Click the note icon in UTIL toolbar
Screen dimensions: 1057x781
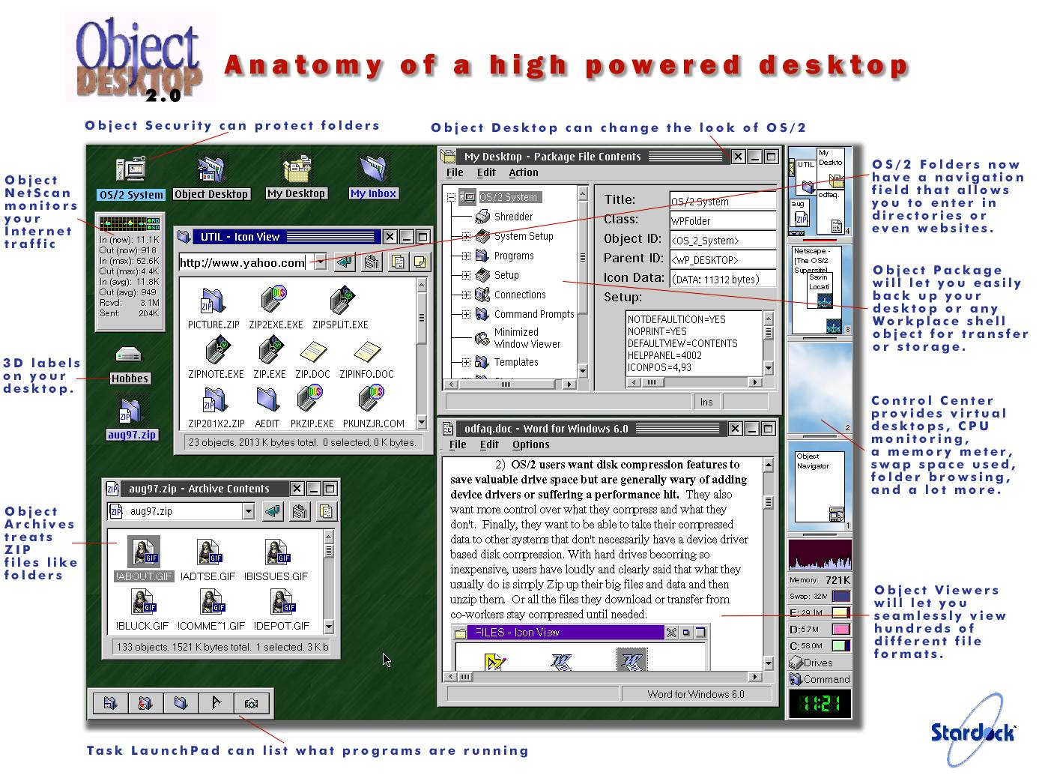click(x=421, y=262)
